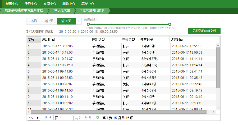Go to first page of results
This screenshot has height=125, width=238.
(x=46, y=118)
